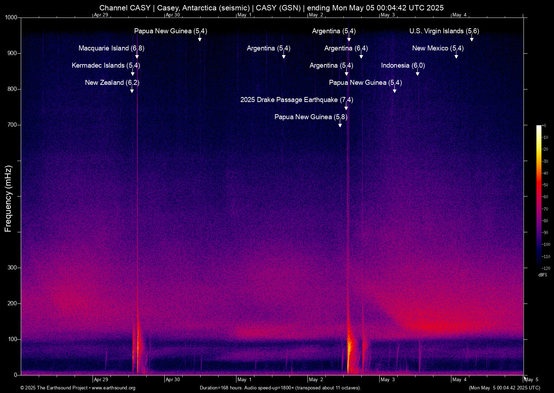Click the 'May 3' date on the bottom axis
554x393 pixels.
388,380
